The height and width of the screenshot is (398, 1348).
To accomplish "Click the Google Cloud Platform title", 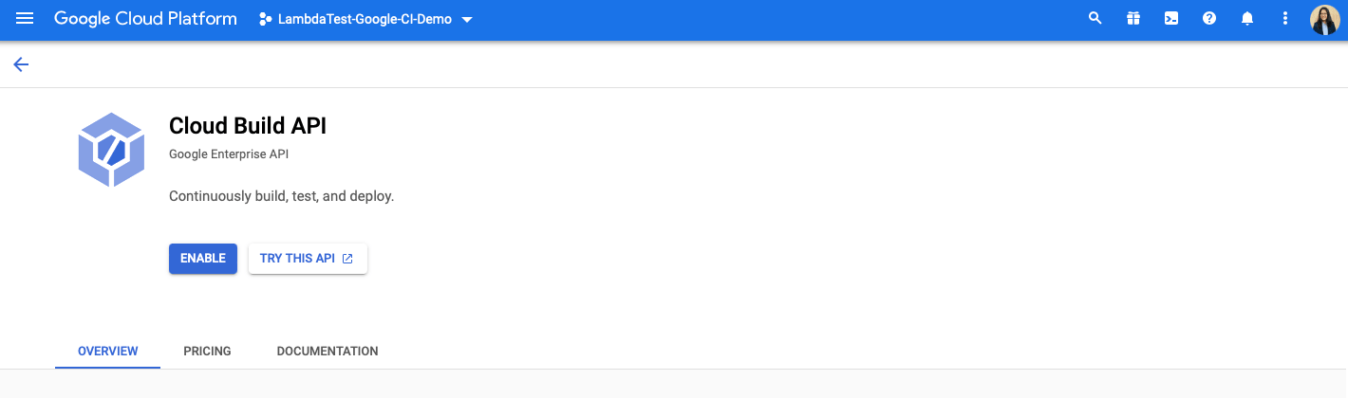I will 145,19.
